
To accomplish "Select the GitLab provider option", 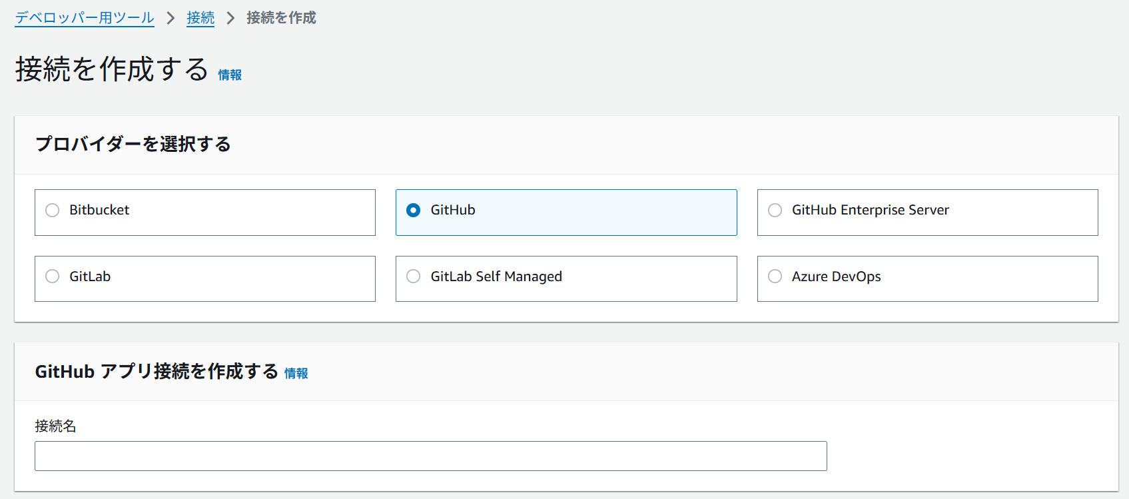I will pos(53,276).
